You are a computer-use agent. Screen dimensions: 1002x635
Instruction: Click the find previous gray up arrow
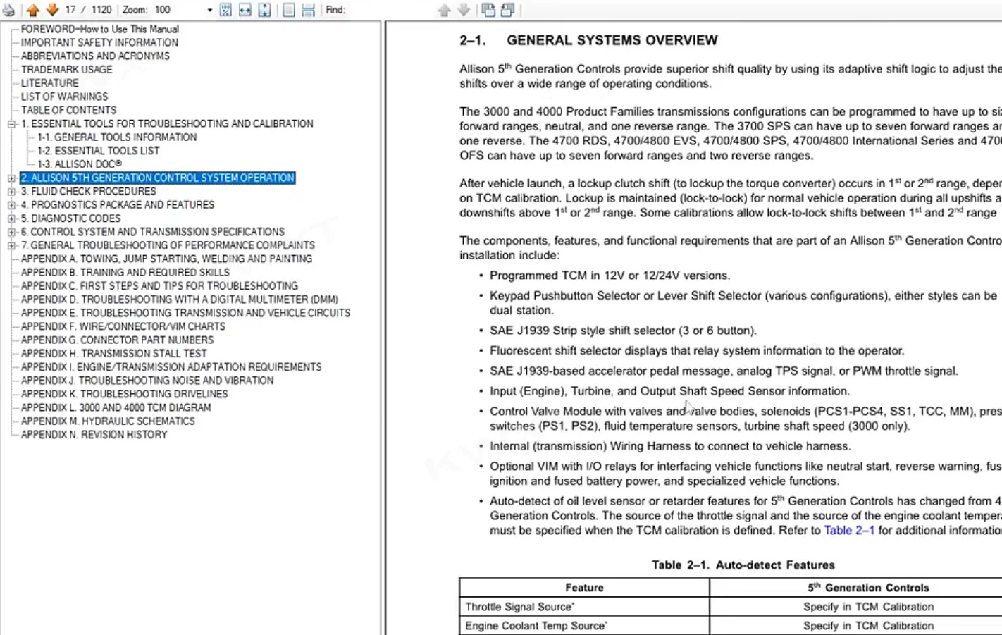pos(444,10)
